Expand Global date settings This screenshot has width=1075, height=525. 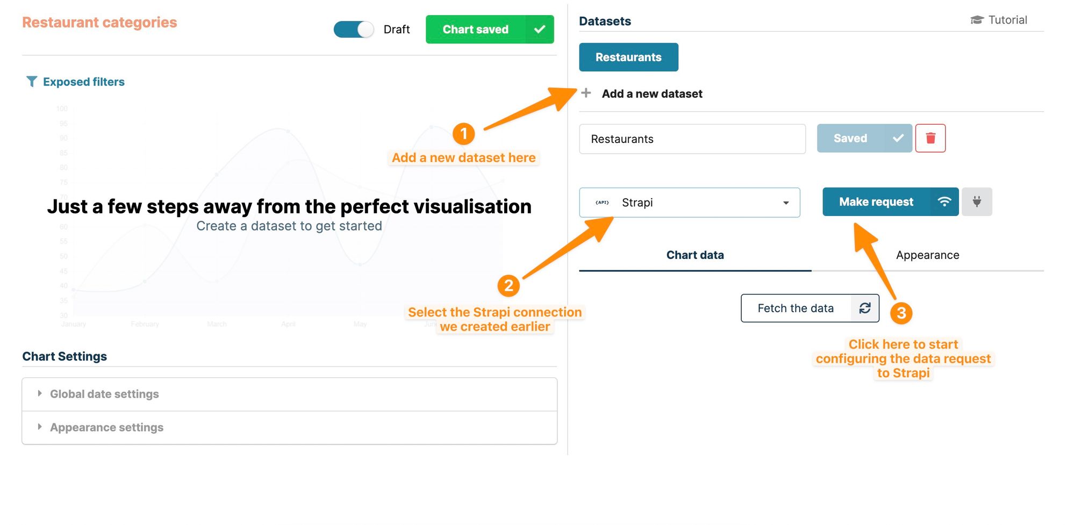pos(104,394)
